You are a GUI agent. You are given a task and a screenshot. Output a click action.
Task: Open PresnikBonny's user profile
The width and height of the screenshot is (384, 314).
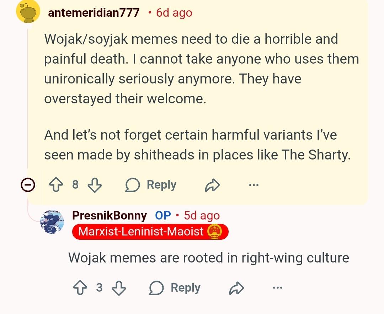click(x=109, y=215)
